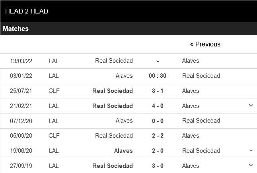The height and width of the screenshot is (173, 257).
Task: Click Real Sociedad home team on 13/03/22
Action: pos(114,61)
